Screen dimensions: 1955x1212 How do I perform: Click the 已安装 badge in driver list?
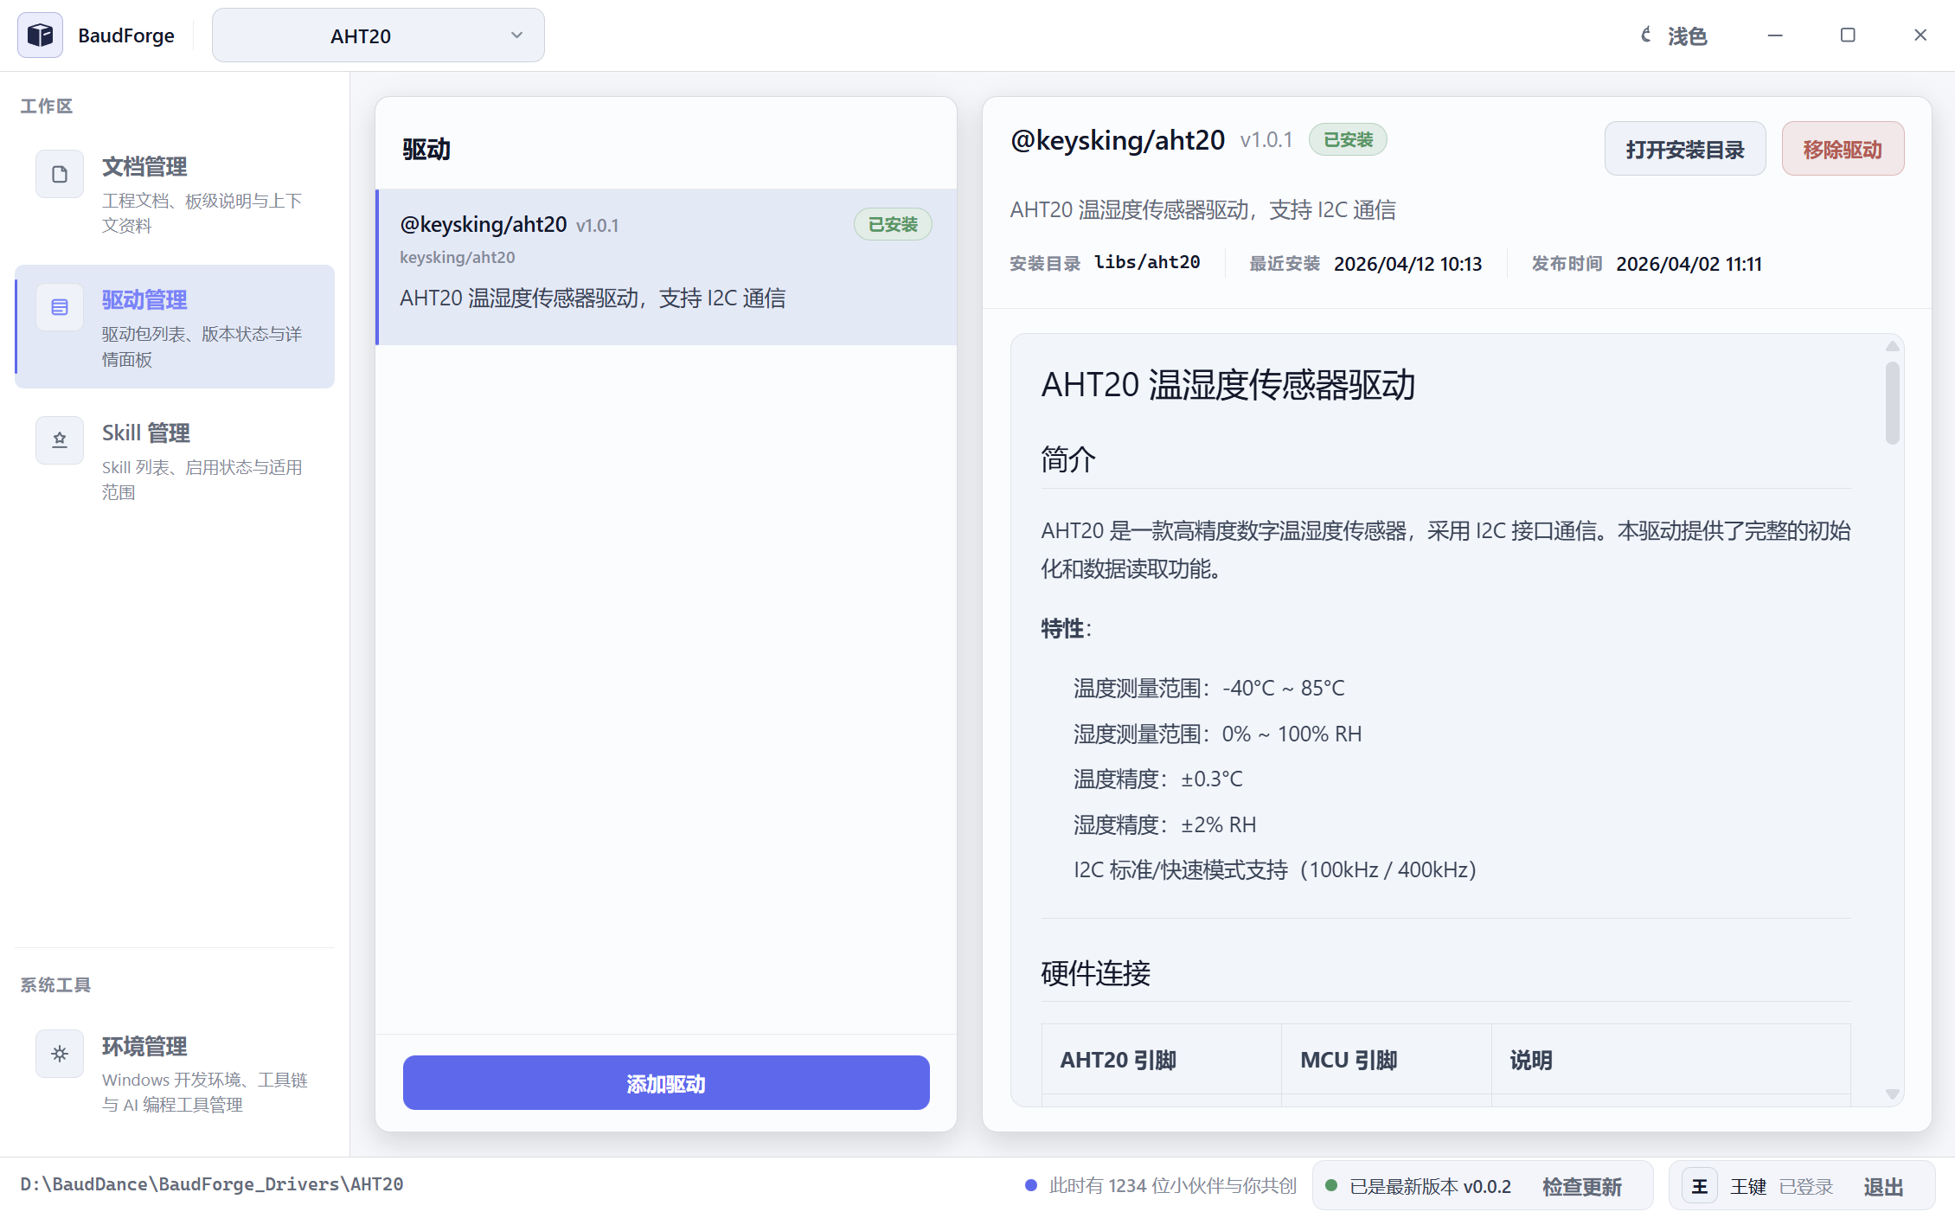(893, 224)
